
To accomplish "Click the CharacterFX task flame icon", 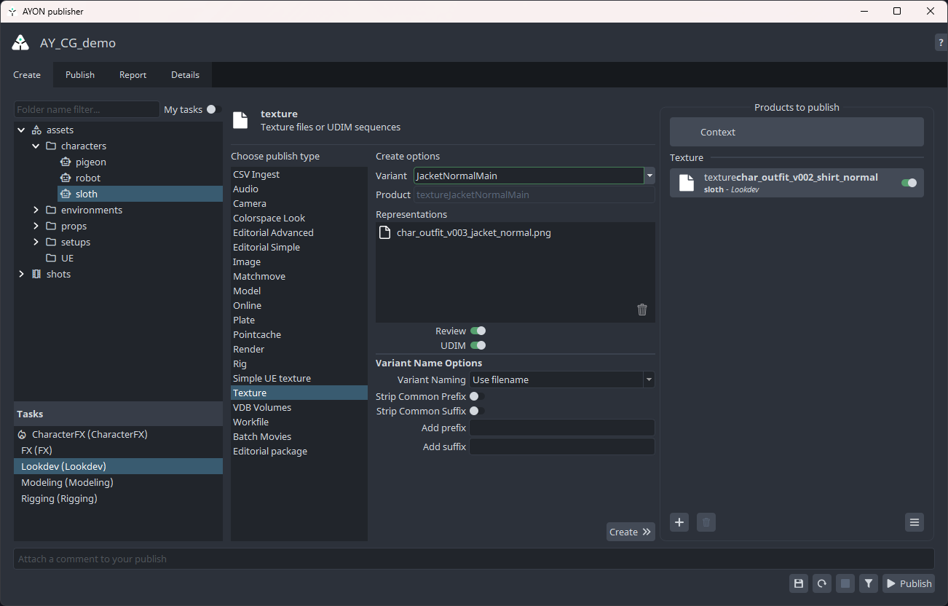I will tap(22, 434).
